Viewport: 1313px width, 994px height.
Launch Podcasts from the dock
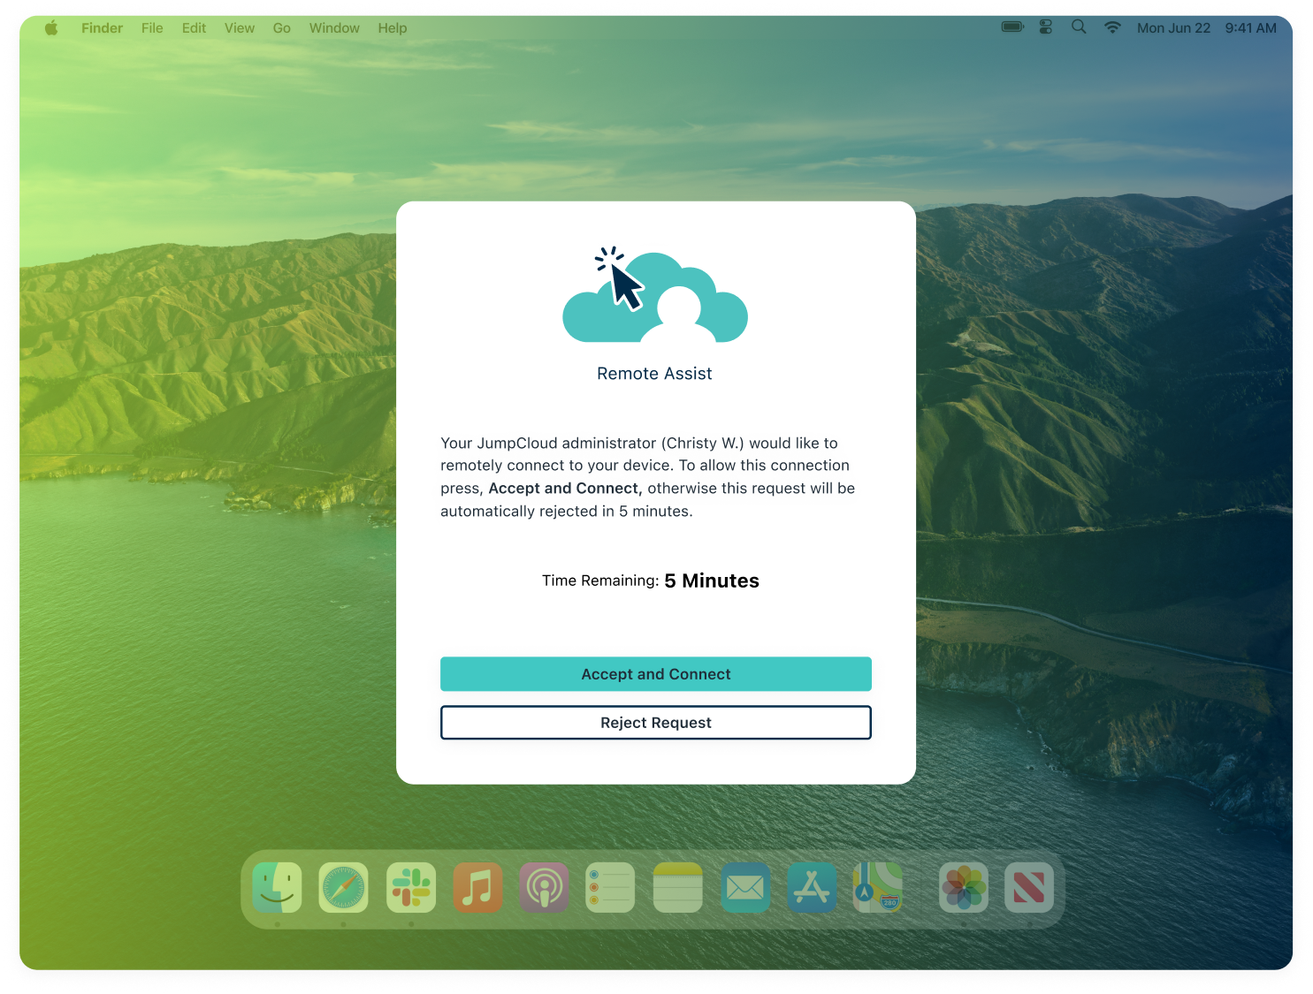tap(545, 888)
